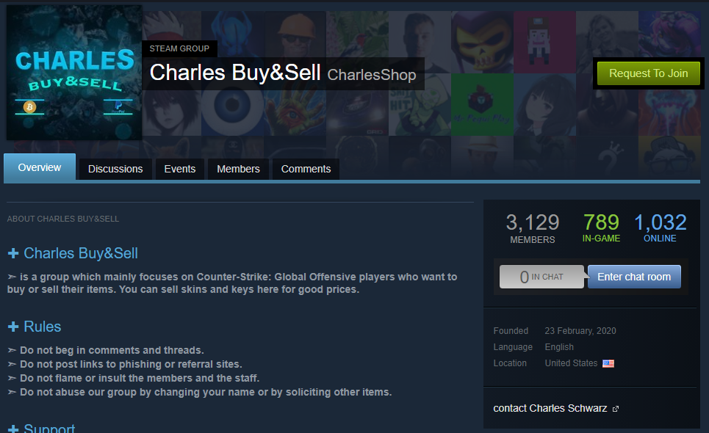
Task: Click the Request To Join button
Action: coord(649,73)
